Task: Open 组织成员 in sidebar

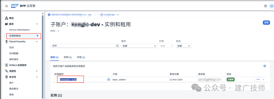Action: [14, 59]
